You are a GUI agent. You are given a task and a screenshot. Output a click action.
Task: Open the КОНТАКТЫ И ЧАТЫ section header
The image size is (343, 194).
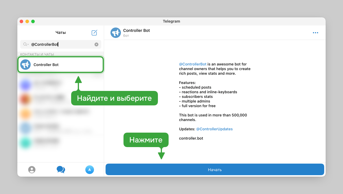[x=37, y=54]
